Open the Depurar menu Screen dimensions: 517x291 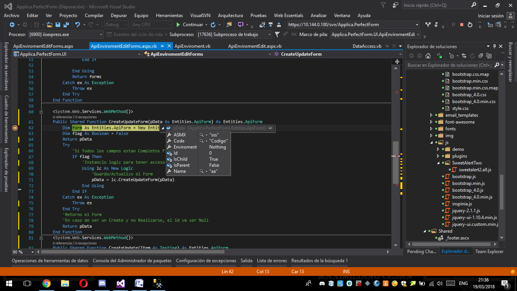point(119,16)
